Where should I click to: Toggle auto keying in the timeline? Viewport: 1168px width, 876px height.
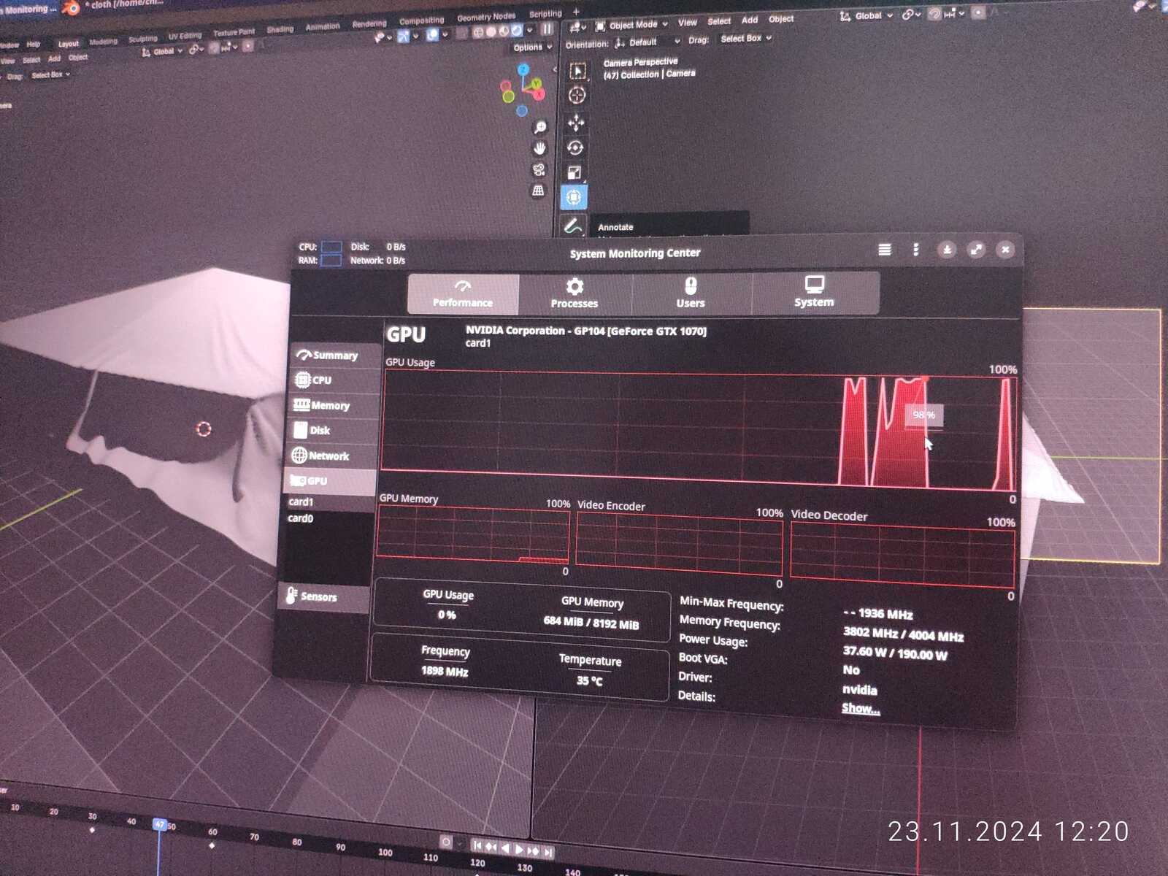click(x=446, y=842)
